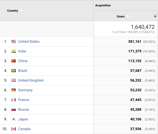Click the (23.03%) percentage value
The width and height of the screenshot is (158, 134).
click(x=149, y=42)
